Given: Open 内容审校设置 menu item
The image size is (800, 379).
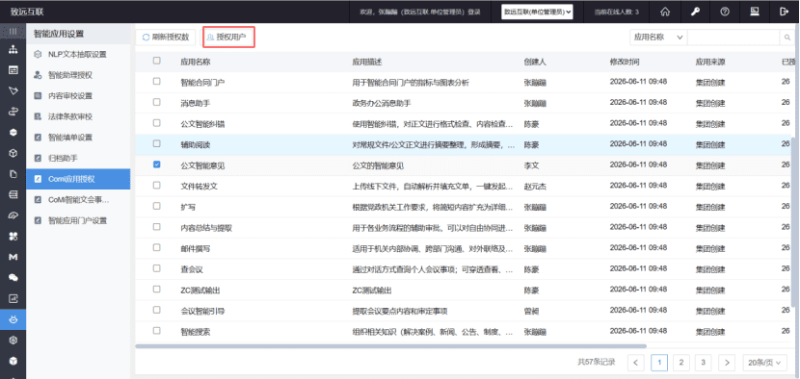Looking at the screenshot, I should click(x=78, y=96).
